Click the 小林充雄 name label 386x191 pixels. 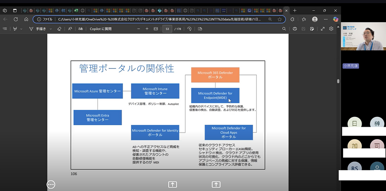coord(351,66)
